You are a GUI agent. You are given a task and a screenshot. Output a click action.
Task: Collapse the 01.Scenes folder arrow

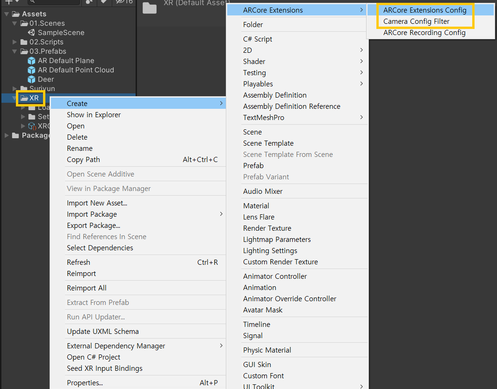pos(14,23)
